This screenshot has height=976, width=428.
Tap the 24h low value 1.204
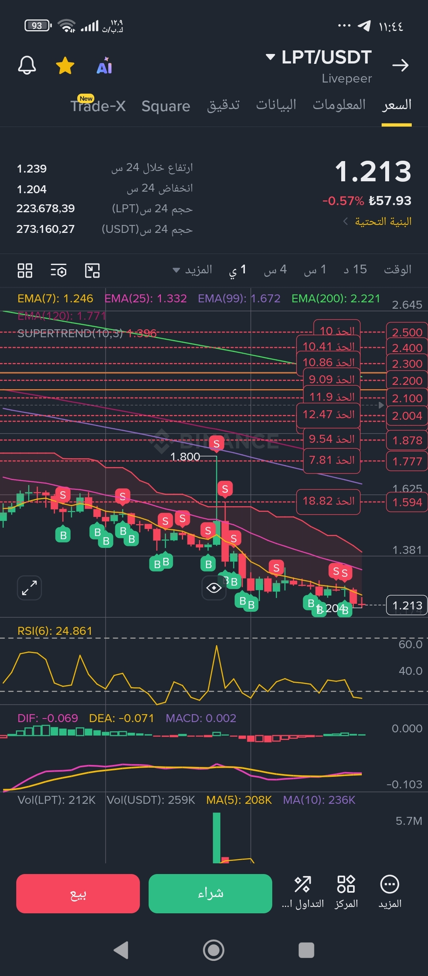coord(32,189)
